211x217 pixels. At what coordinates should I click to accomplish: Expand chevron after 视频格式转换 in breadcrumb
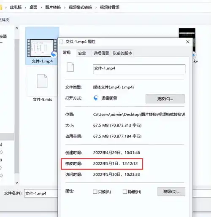click(96, 8)
